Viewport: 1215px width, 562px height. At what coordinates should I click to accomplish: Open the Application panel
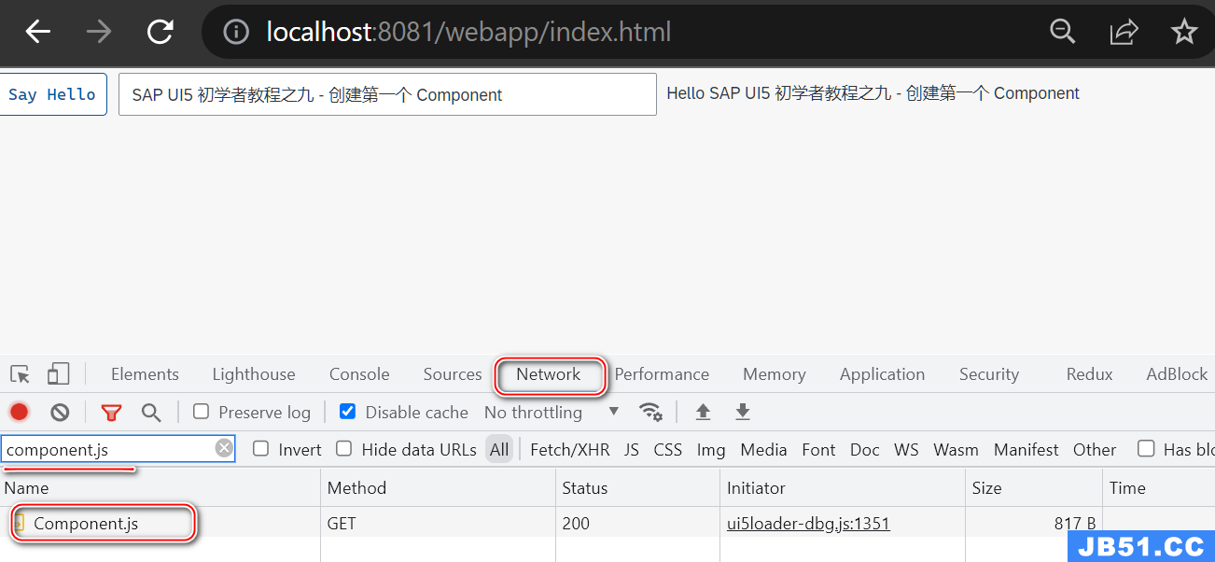pos(881,373)
